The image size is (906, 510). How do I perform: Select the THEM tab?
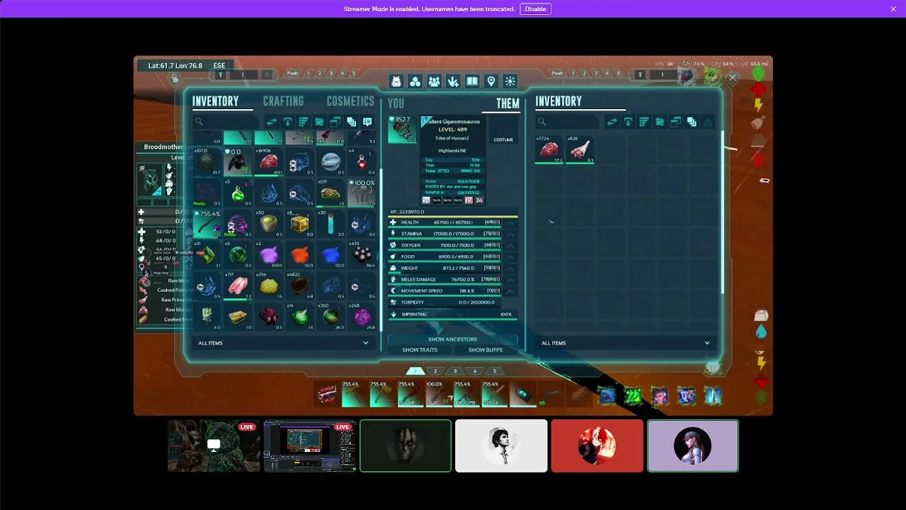pyautogui.click(x=508, y=103)
